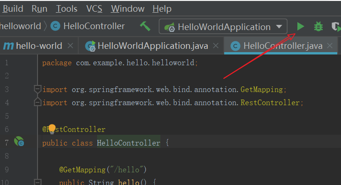341x185 pixels.
Task: Click the HelloController.java tab class icon
Action: click(235, 46)
